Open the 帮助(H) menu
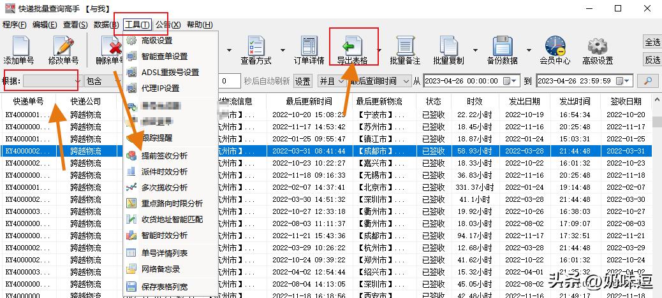This screenshot has width=662, height=298. [x=200, y=25]
